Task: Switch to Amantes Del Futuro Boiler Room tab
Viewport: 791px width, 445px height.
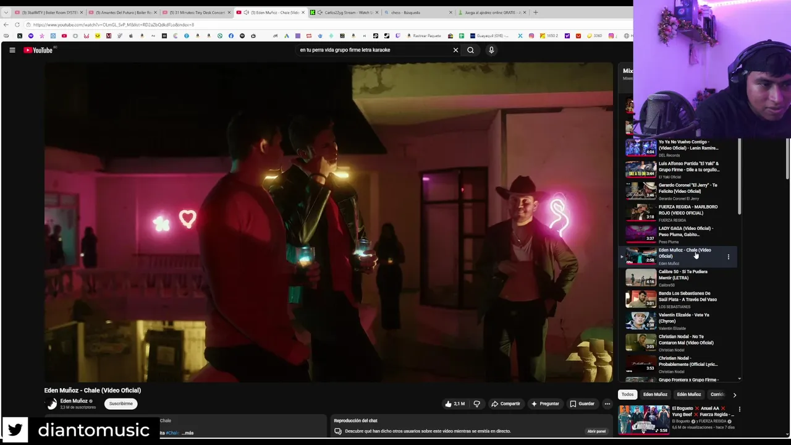Action: 122,12
